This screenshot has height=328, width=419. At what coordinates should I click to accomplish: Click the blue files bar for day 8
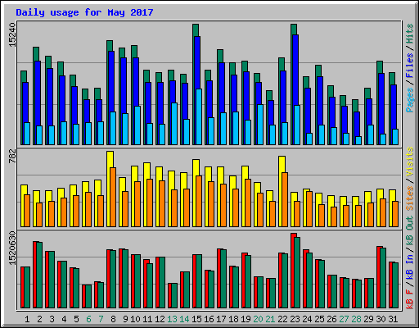pyautogui.click(x=111, y=82)
